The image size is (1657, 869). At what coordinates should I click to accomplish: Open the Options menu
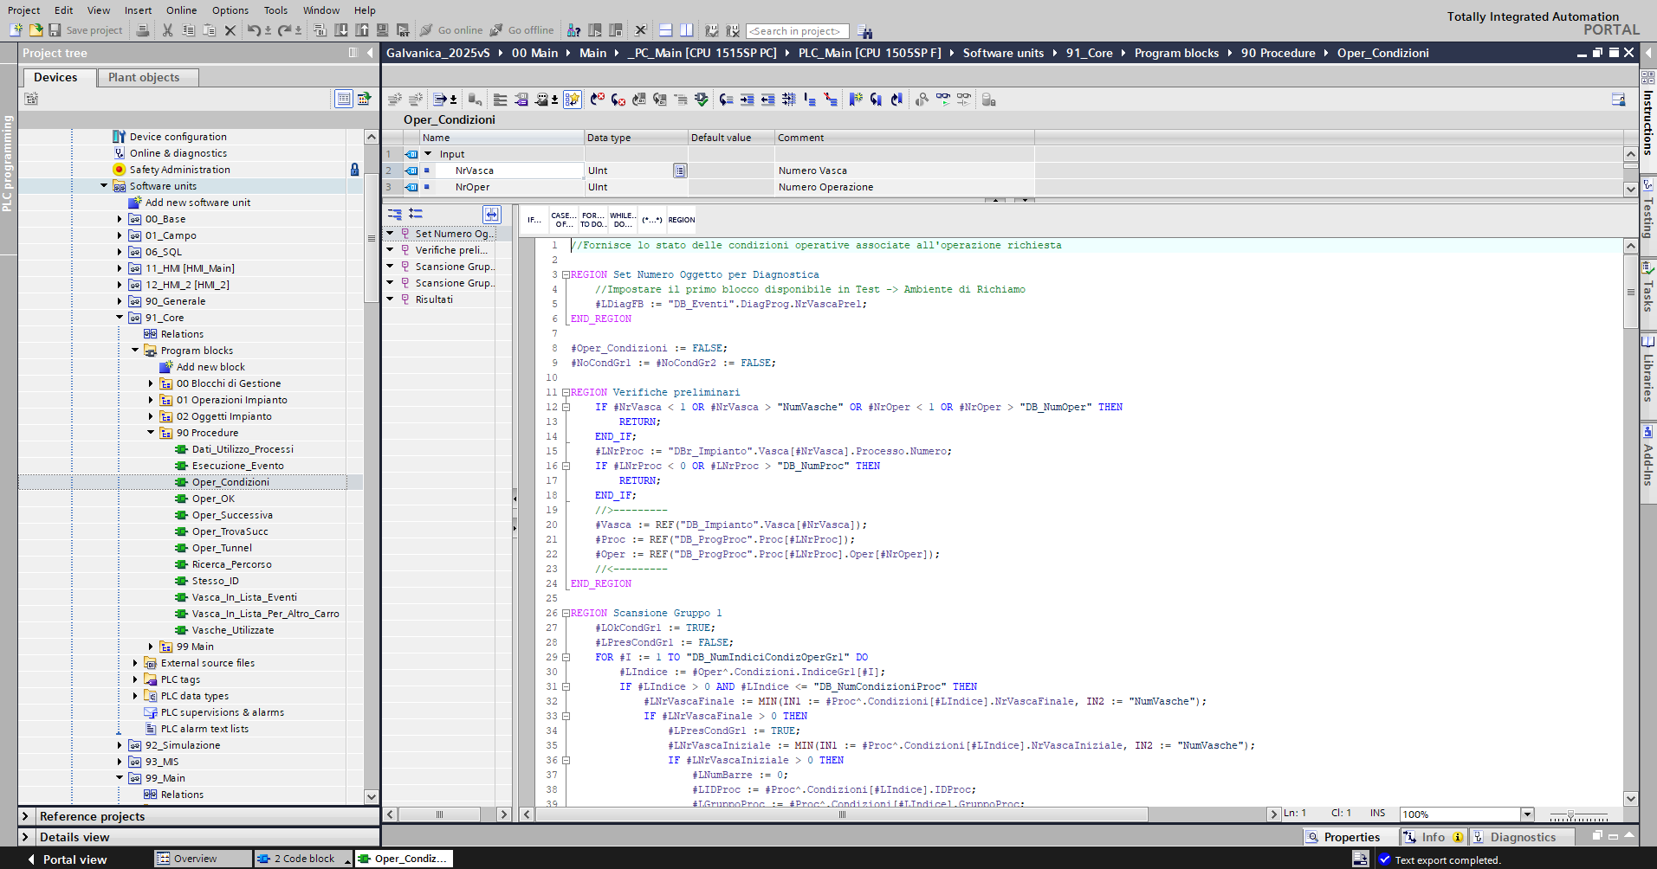(x=230, y=10)
